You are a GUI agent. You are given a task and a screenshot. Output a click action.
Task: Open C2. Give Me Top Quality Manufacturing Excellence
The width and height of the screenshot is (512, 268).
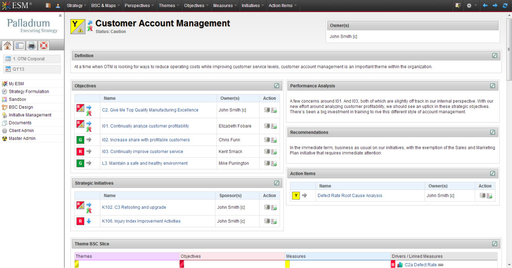150,110
